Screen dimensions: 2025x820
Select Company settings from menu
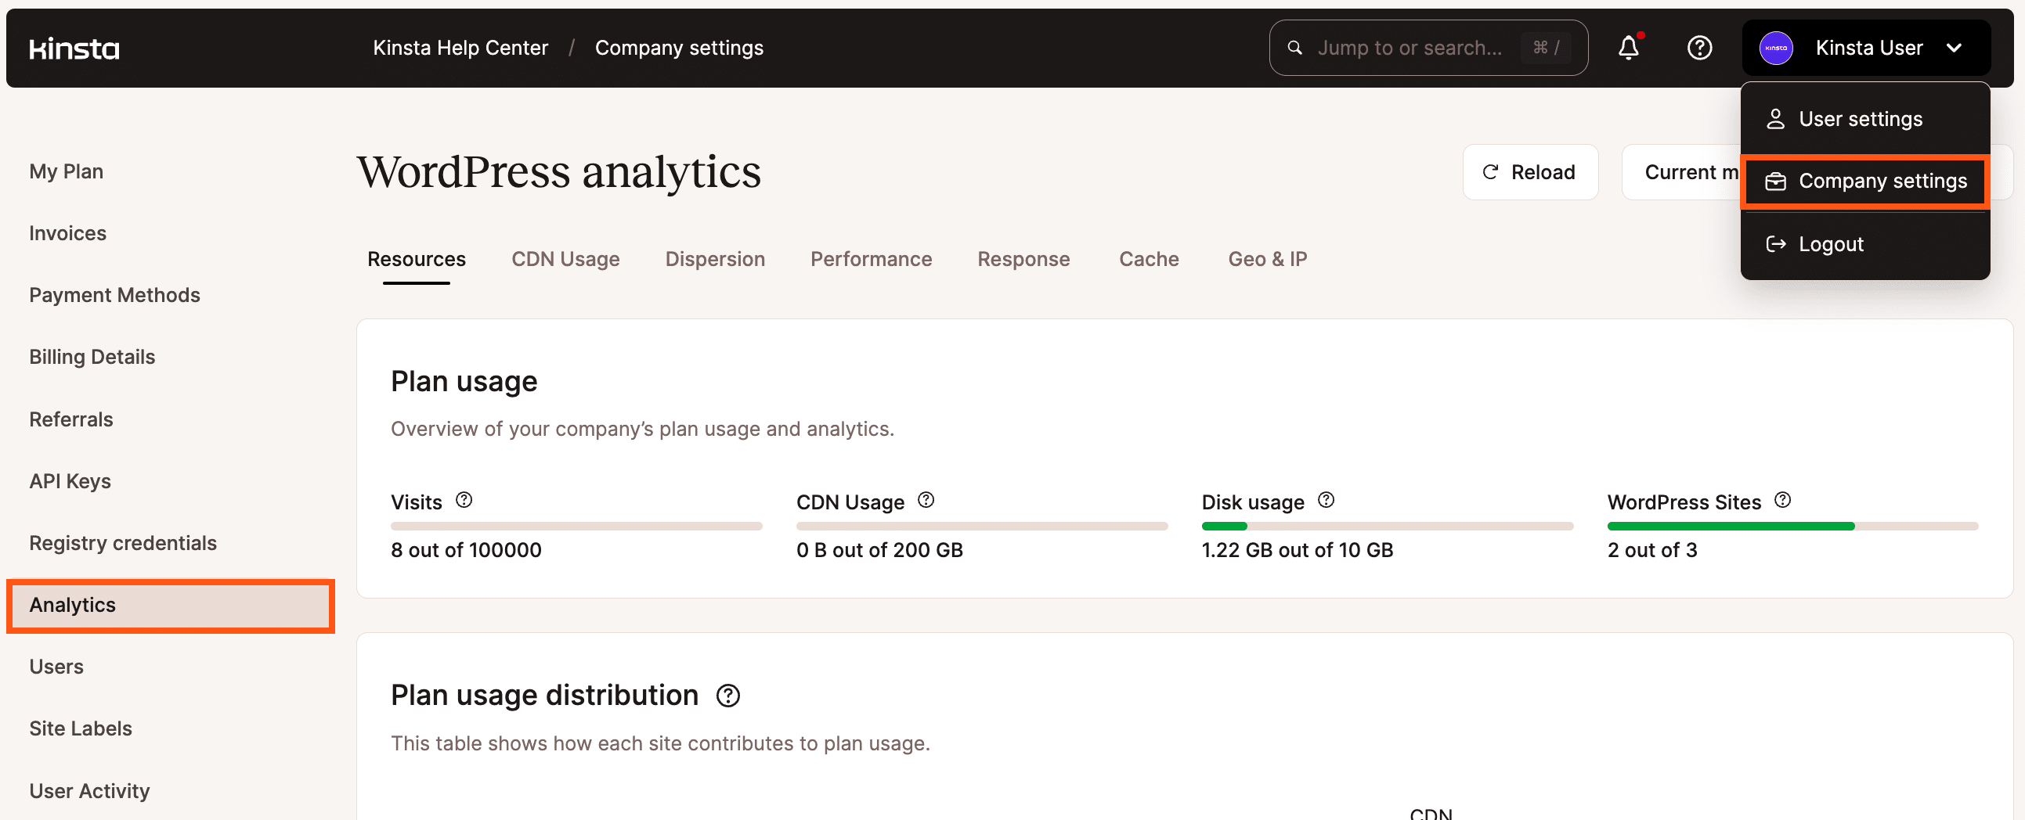click(x=1864, y=182)
